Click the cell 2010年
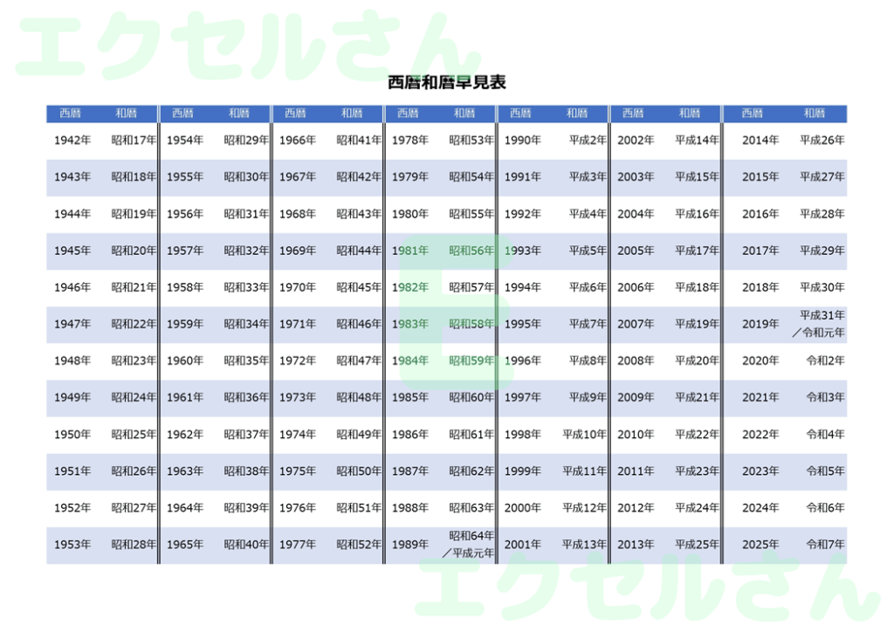The width and height of the screenshot is (894, 632). click(636, 434)
